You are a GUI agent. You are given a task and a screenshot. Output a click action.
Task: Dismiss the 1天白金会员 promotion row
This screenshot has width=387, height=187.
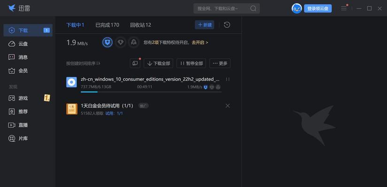coord(228,106)
